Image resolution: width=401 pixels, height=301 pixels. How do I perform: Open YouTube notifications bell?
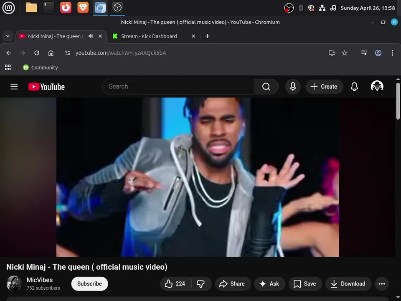point(354,87)
